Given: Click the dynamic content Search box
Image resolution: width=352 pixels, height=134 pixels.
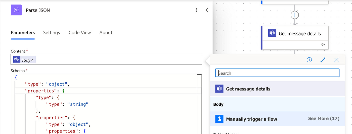Looking at the screenshot, I should (277, 73).
